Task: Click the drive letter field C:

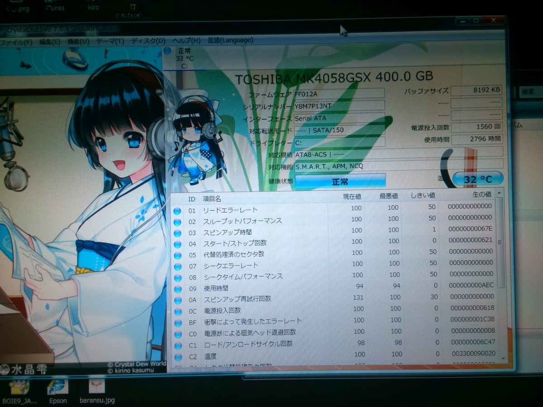Action: click(x=339, y=142)
